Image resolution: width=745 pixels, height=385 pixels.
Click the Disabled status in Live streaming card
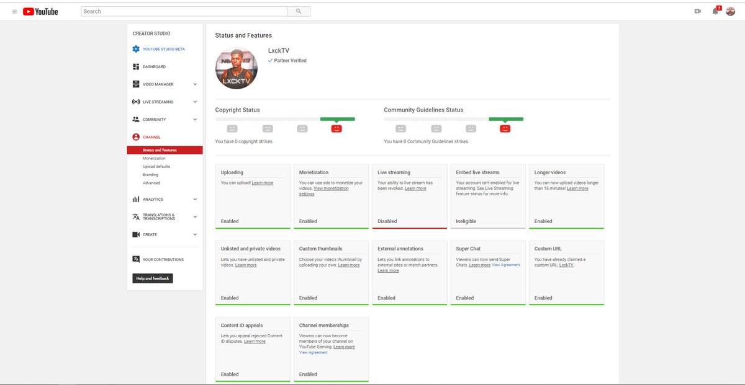click(387, 221)
